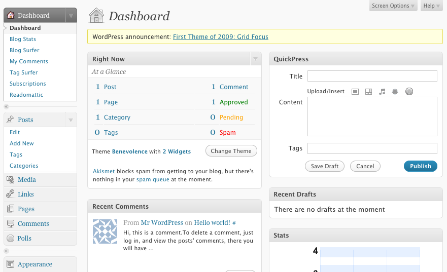Click Cancel in QuickPress

click(x=365, y=166)
